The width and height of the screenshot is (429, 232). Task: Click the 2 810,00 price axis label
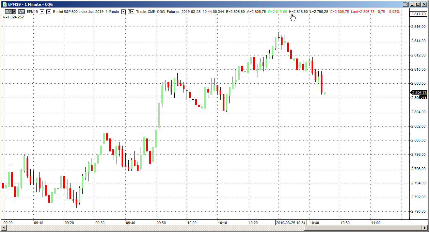coord(418,69)
